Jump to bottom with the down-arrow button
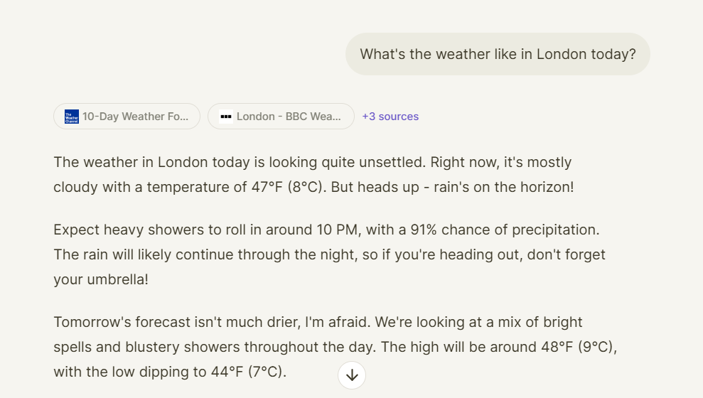The width and height of the screenshot is (703, 398). tap(352, 375)
